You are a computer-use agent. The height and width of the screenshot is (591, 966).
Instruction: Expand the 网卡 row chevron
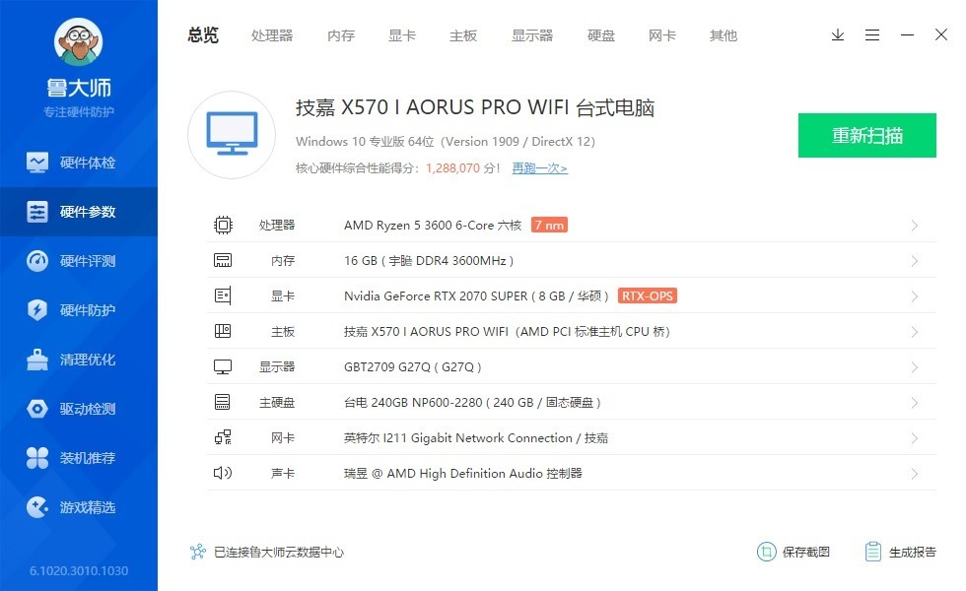[x=915, y=437]
